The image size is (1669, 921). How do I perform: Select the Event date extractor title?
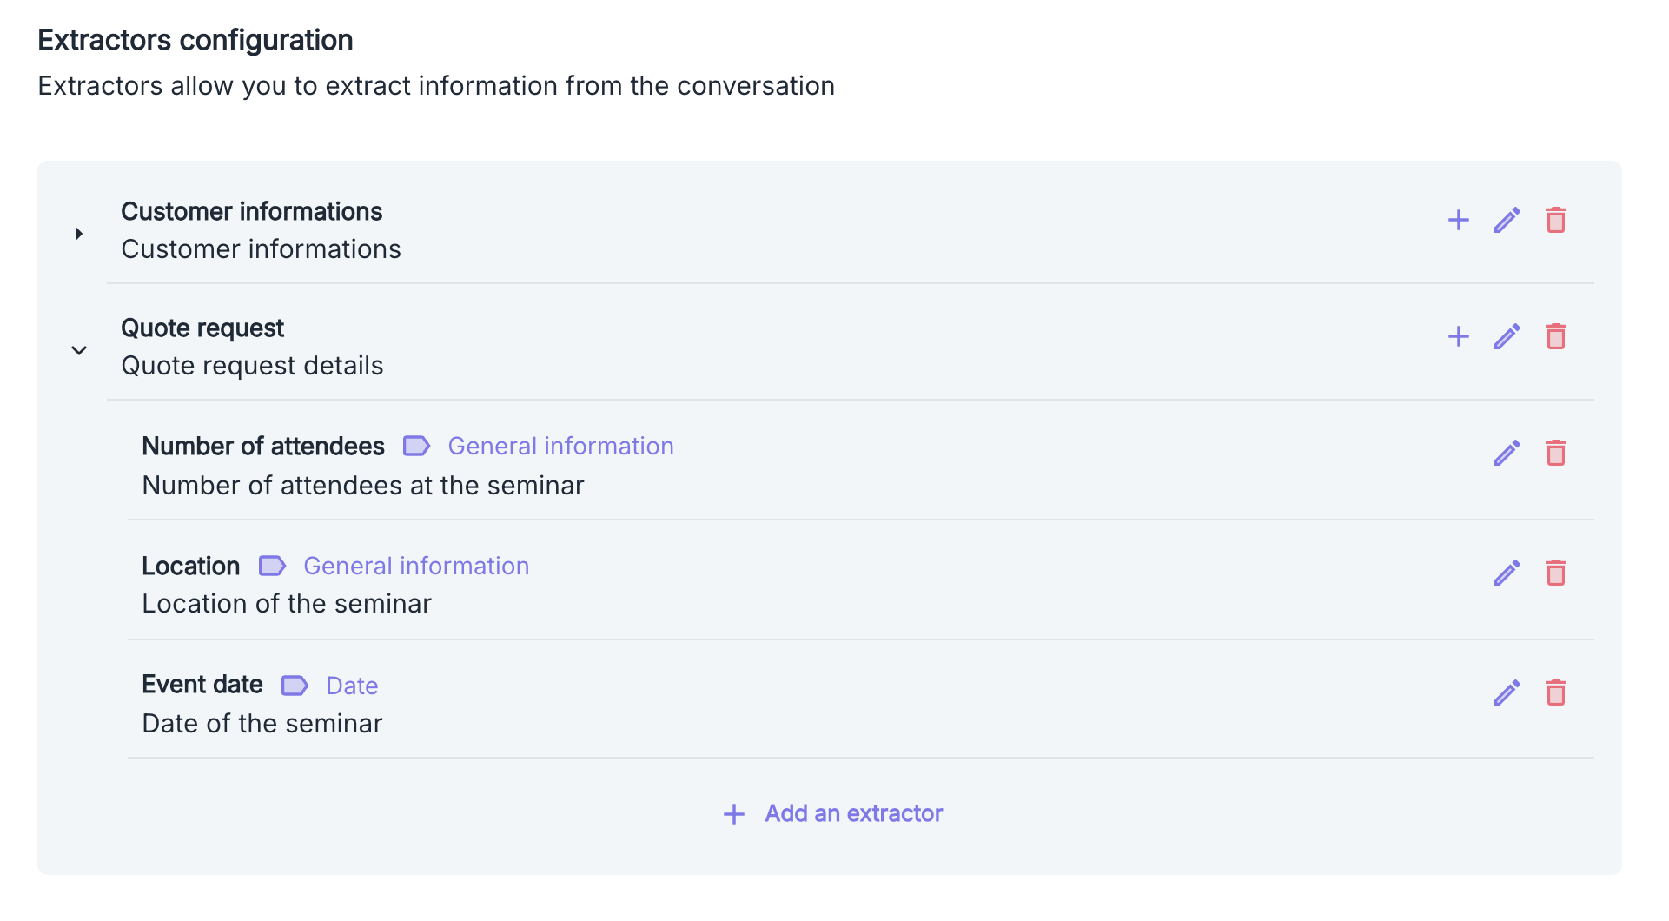click(202, 685)
